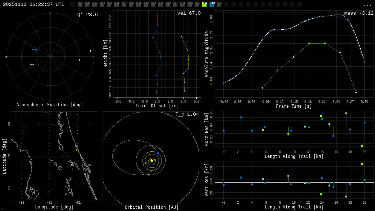Click the N compass label on sky plot

coord(50,13)
